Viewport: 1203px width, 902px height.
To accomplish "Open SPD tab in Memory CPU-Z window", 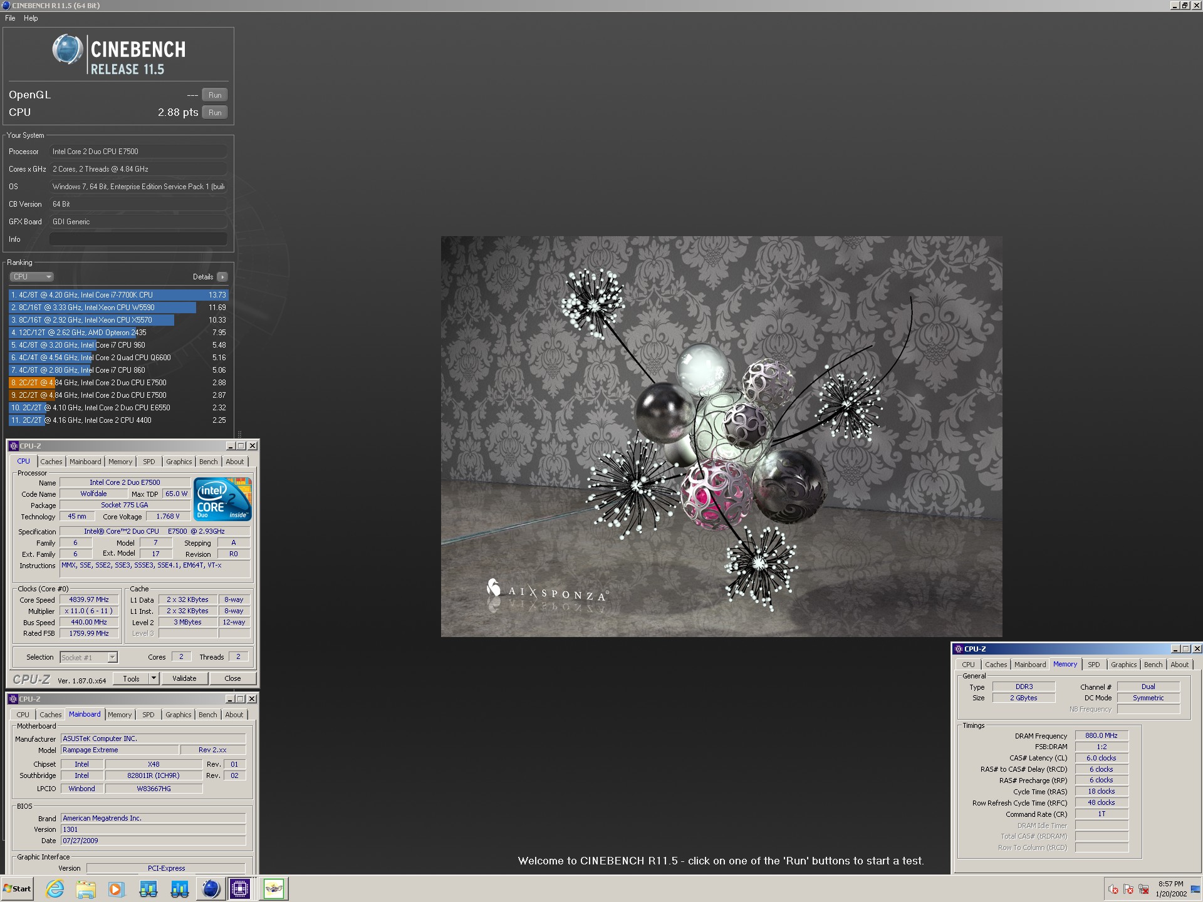I will (1093, 665).
